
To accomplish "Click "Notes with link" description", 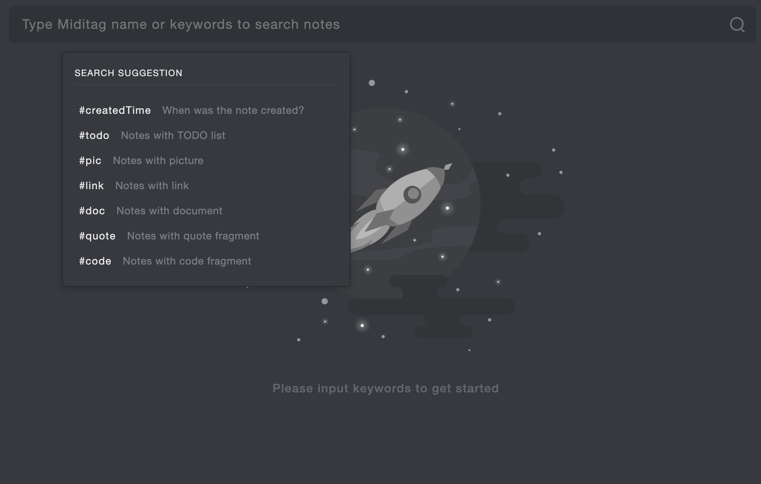I will 152,185.
